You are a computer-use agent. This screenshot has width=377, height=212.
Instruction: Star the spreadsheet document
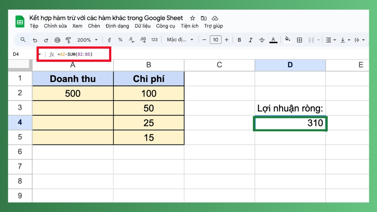click(x=192, y=18)
